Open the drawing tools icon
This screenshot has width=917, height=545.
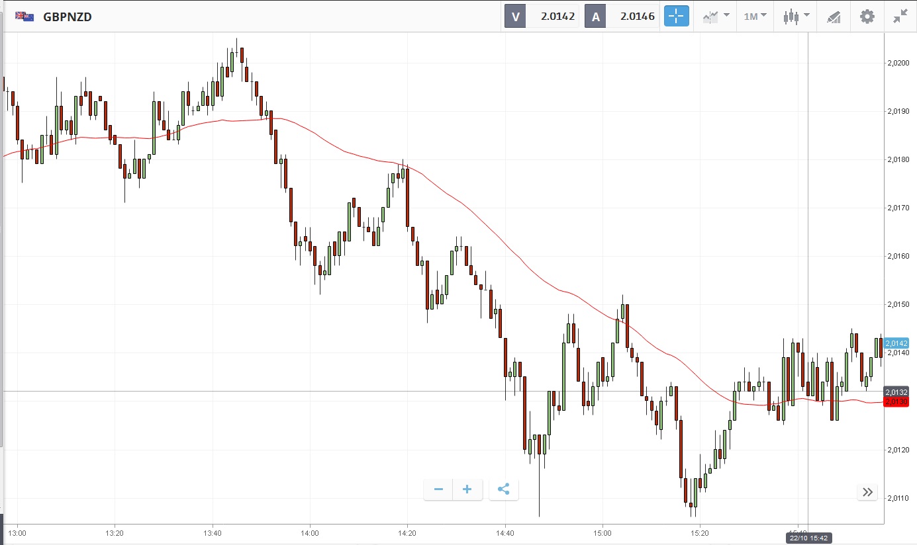834,17
